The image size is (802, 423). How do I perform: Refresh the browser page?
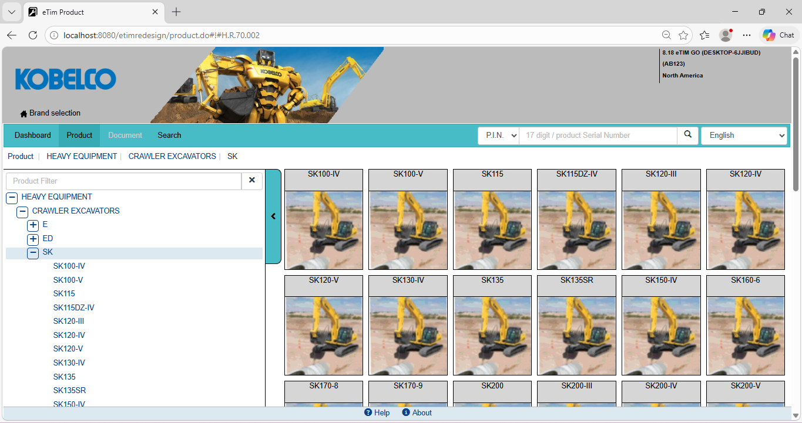click(x=33, y=35)
